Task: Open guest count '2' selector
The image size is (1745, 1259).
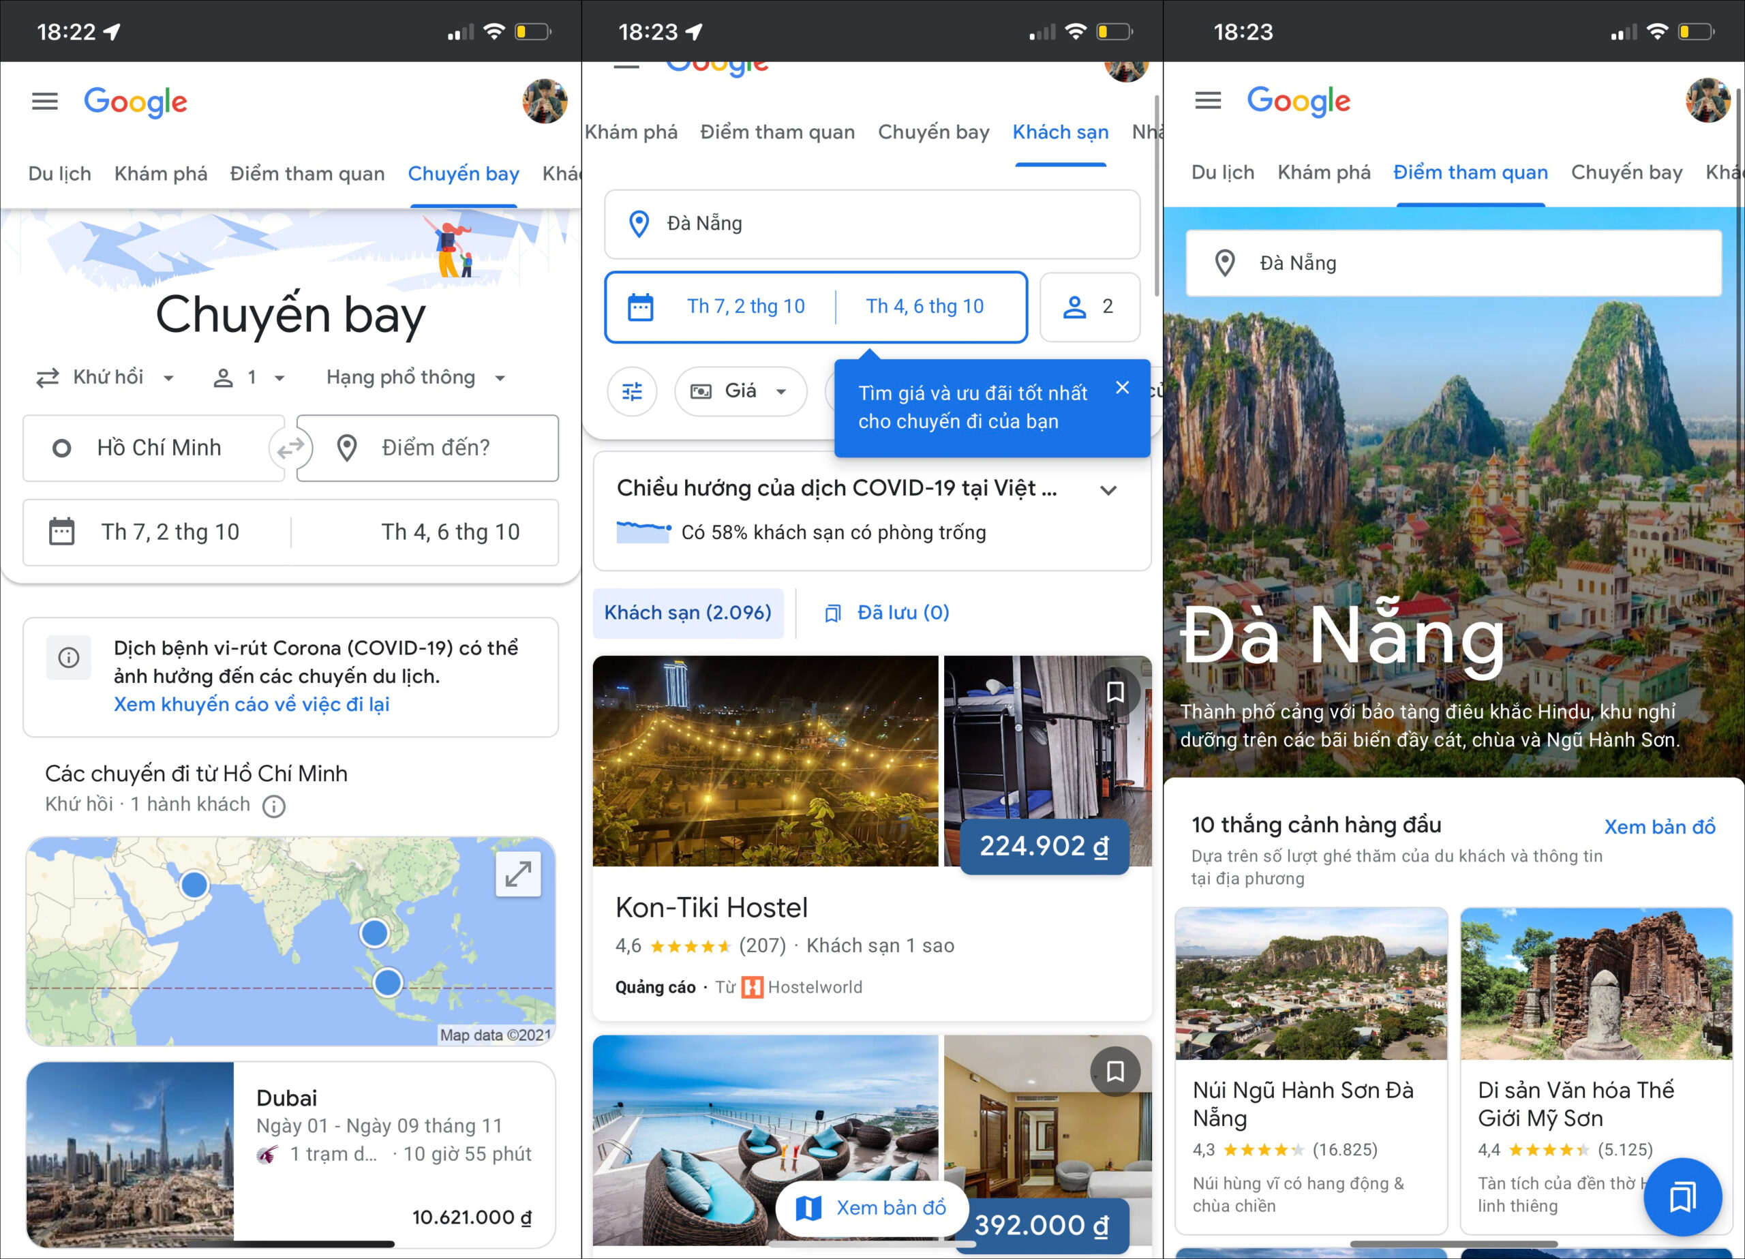Action: click(x=1089, y=307)
